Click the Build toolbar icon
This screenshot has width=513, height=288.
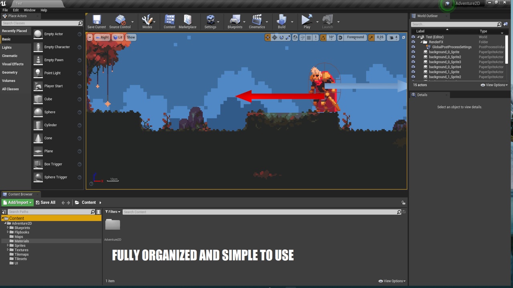pyautogui.click(x=282, y=22)
